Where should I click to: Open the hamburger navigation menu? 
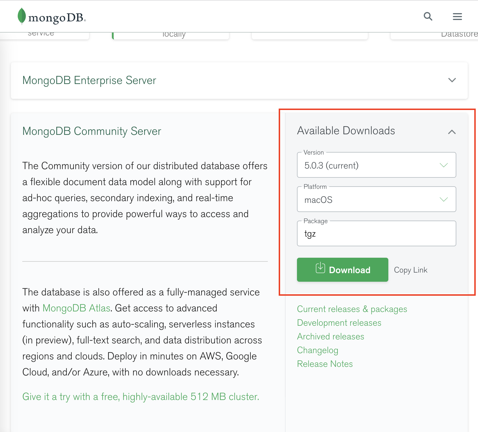457,16
